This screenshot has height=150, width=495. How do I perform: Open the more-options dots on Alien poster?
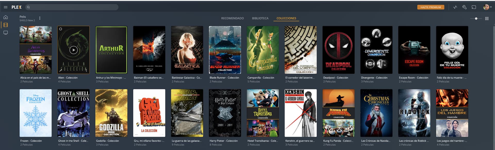86,70
